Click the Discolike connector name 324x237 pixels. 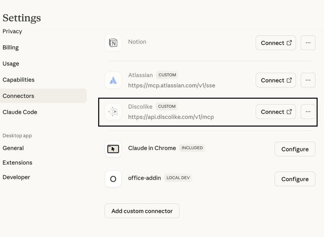coord(140,106)
